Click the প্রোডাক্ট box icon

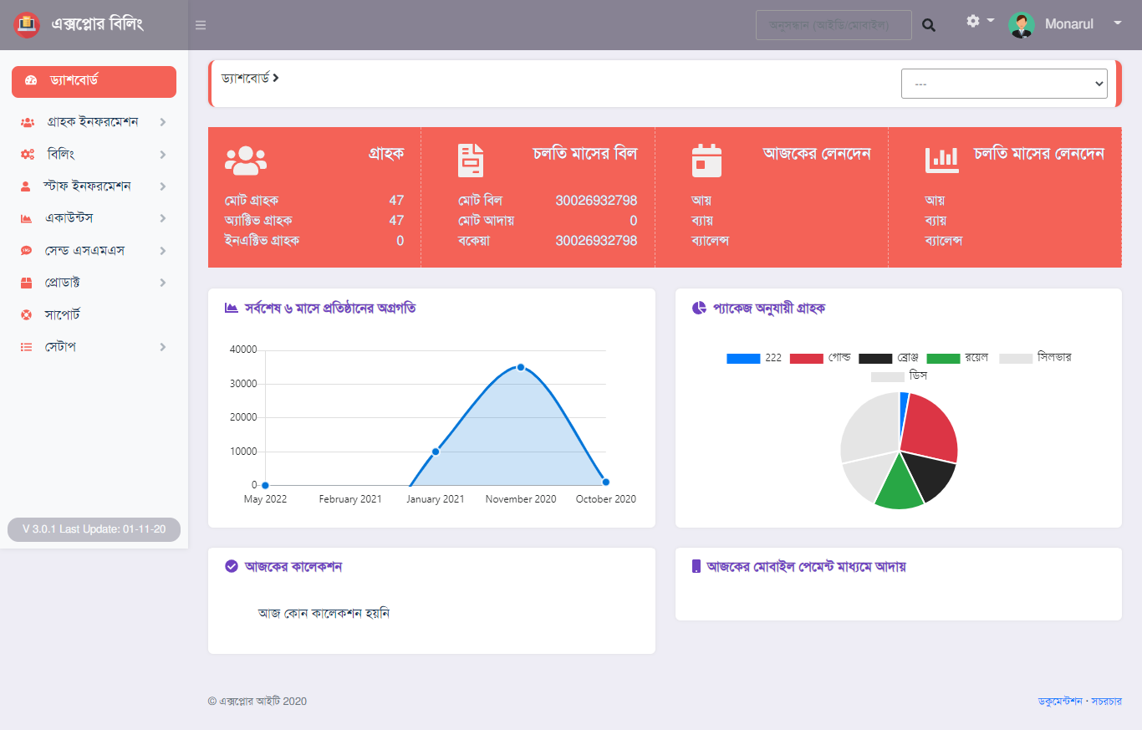[x=26, y=283]
